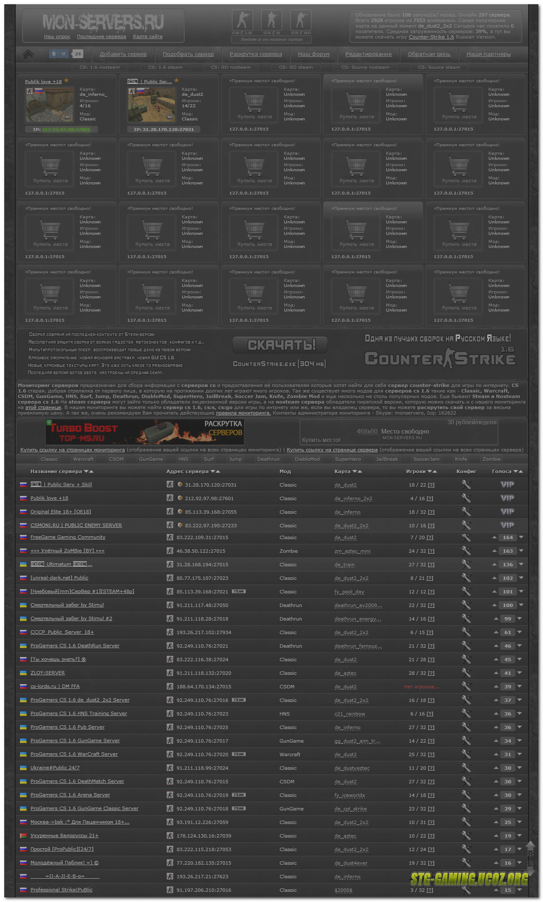Click the [?] players info for Publik love +18
Viewport: 543px width, 902px height.
click(x=430, y=498)
